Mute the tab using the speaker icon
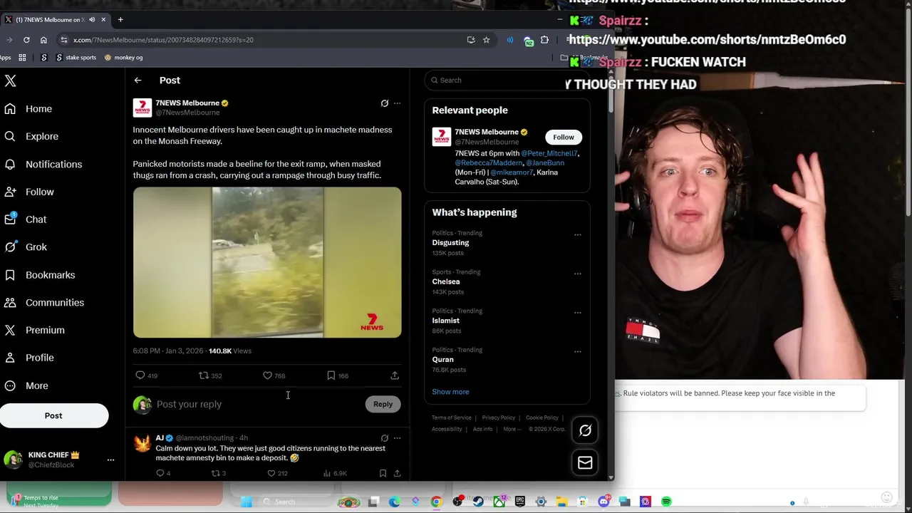Screen dimensions: 912x513 92,20
